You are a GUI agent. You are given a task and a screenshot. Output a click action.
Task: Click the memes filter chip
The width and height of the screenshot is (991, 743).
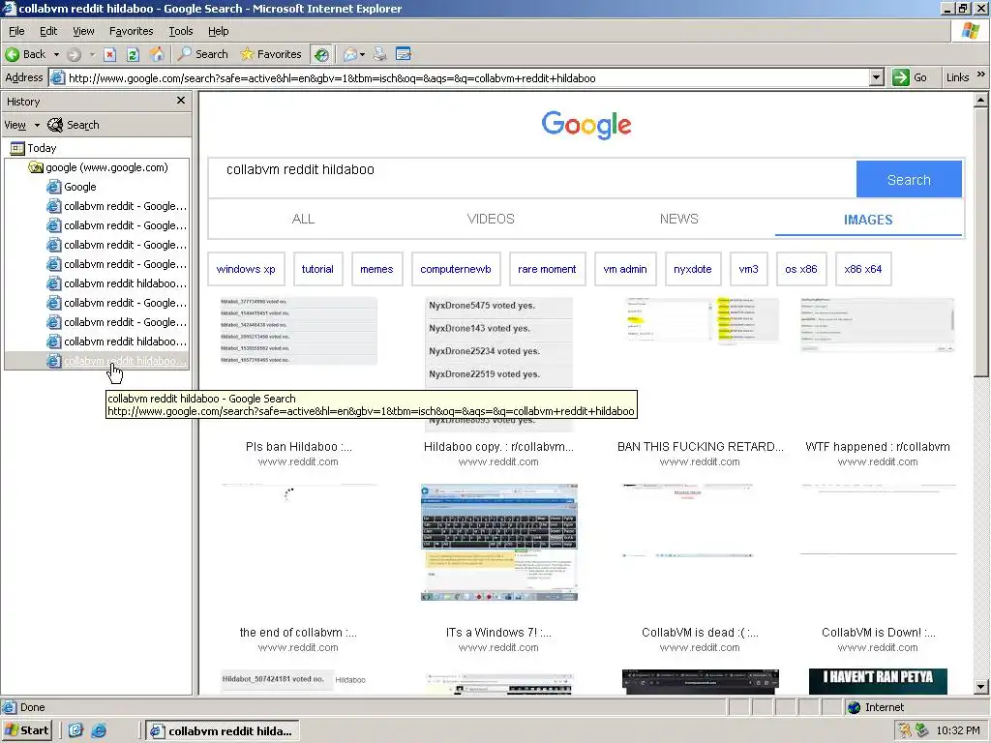(x=376, y=269)
